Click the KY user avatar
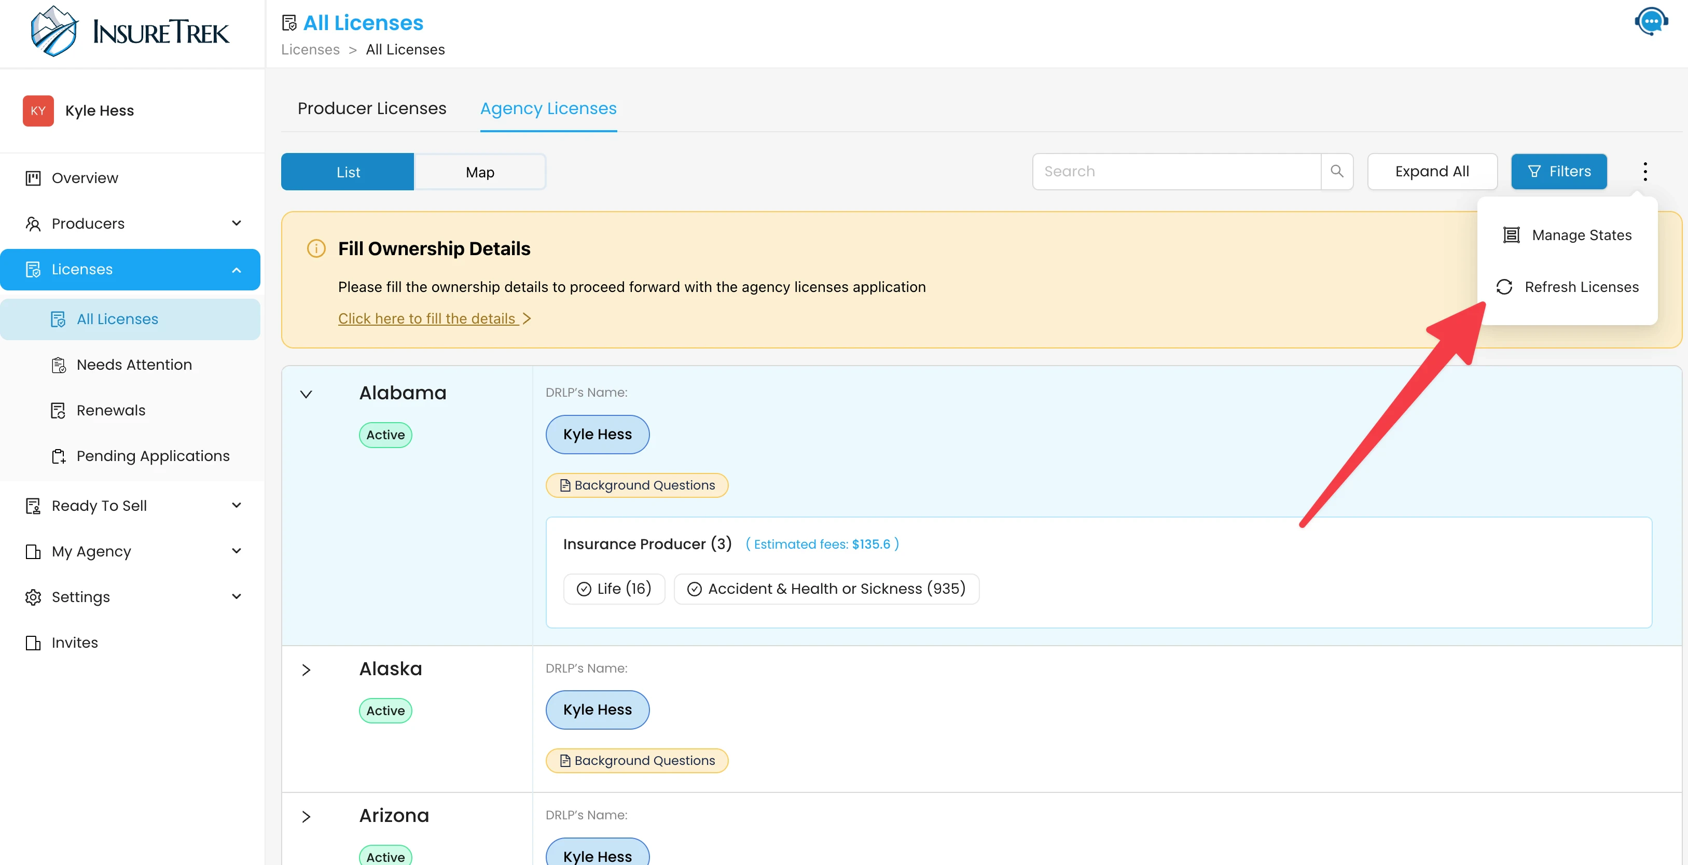Image resolution: width=1688 pixels, height=865 pixels. 38,111
